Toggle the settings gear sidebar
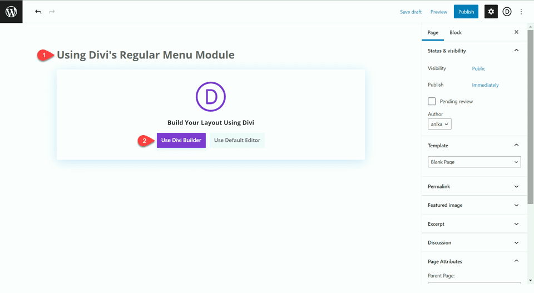The width and height of the screenshot is (534, 293). tap(491, 12)
